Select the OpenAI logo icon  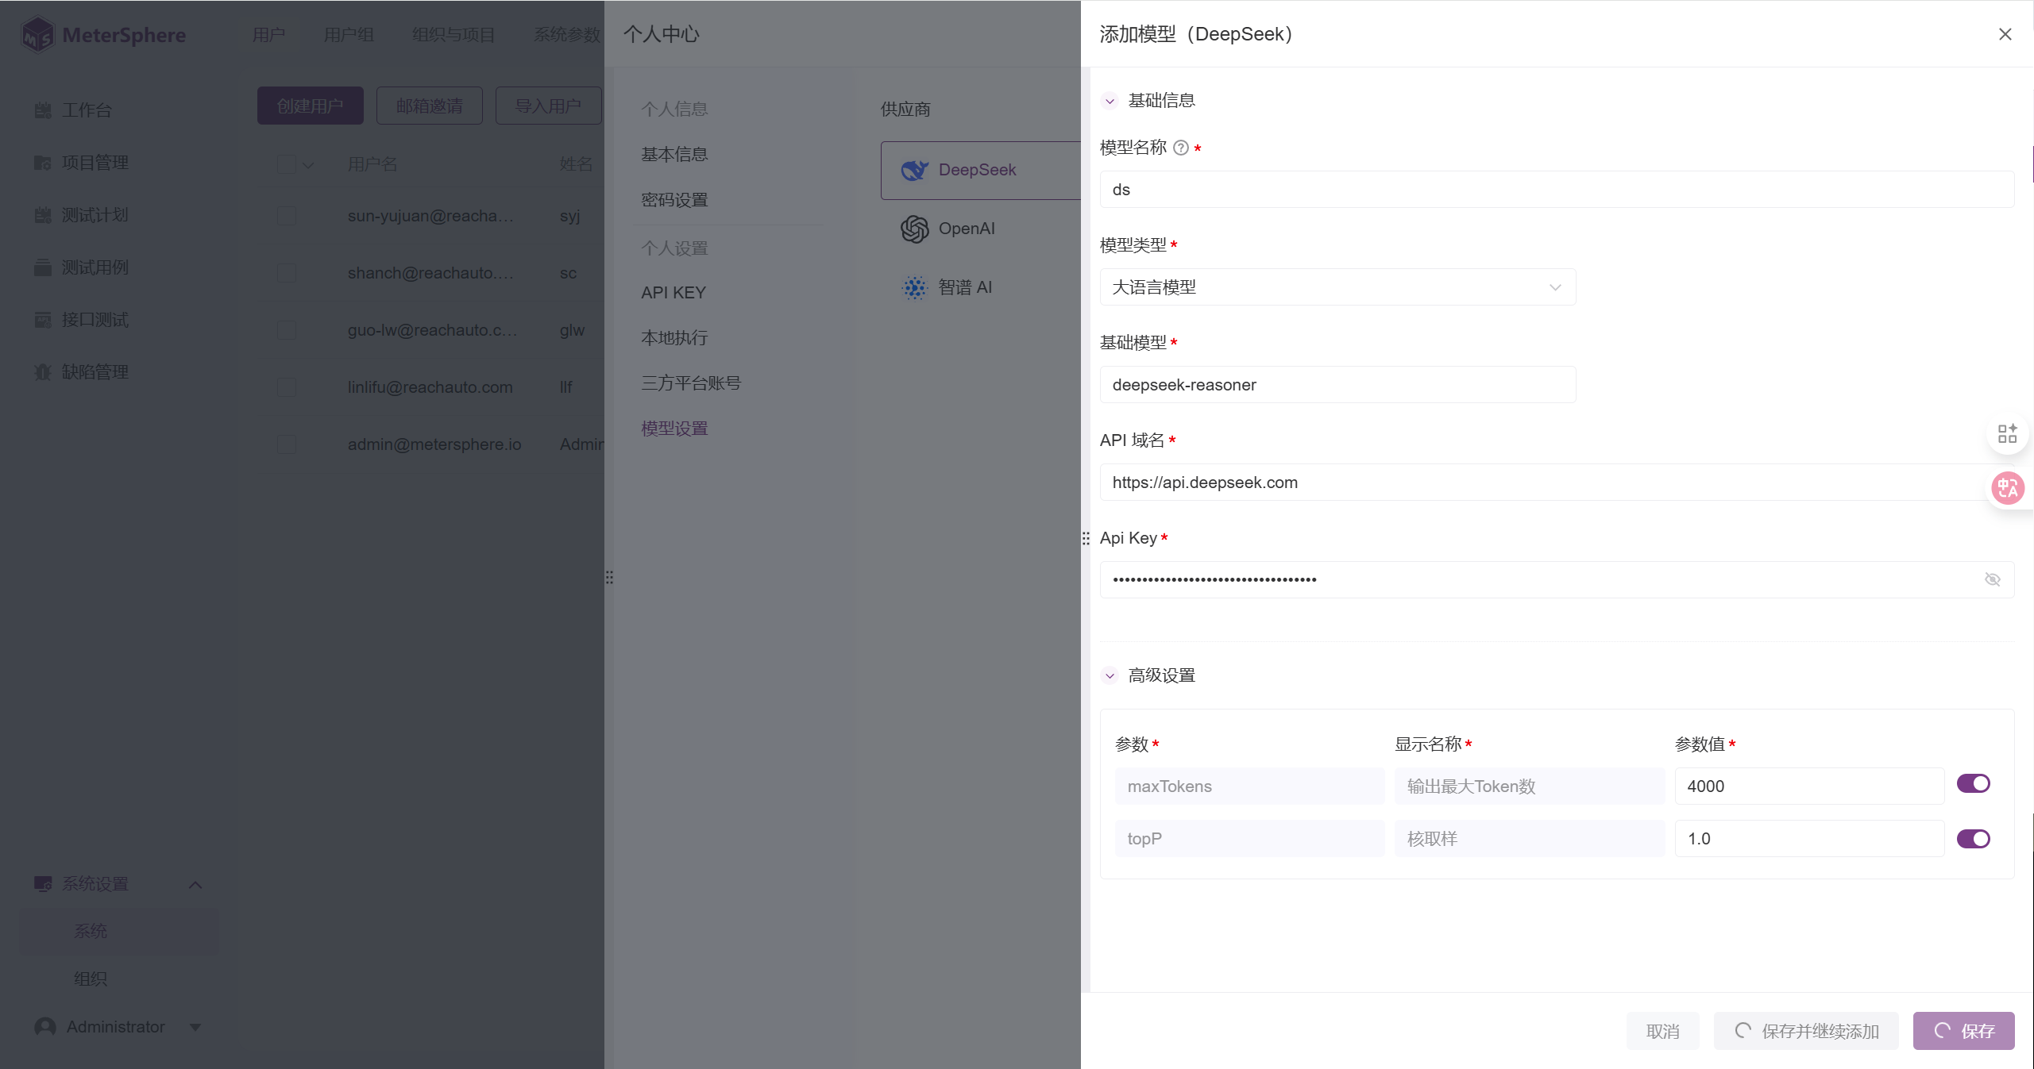coord(914,229)
